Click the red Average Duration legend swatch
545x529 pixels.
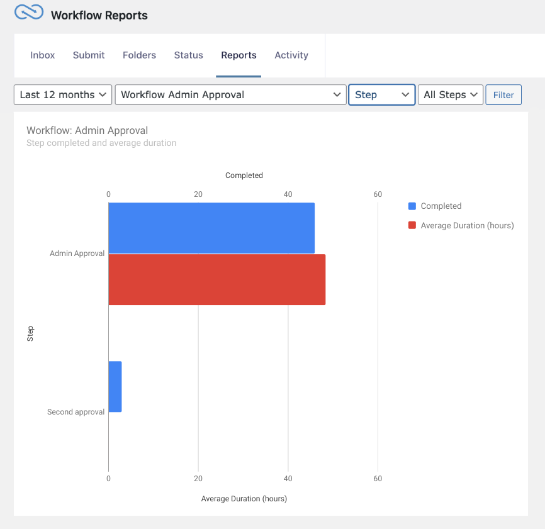click(x=412, y=226)
